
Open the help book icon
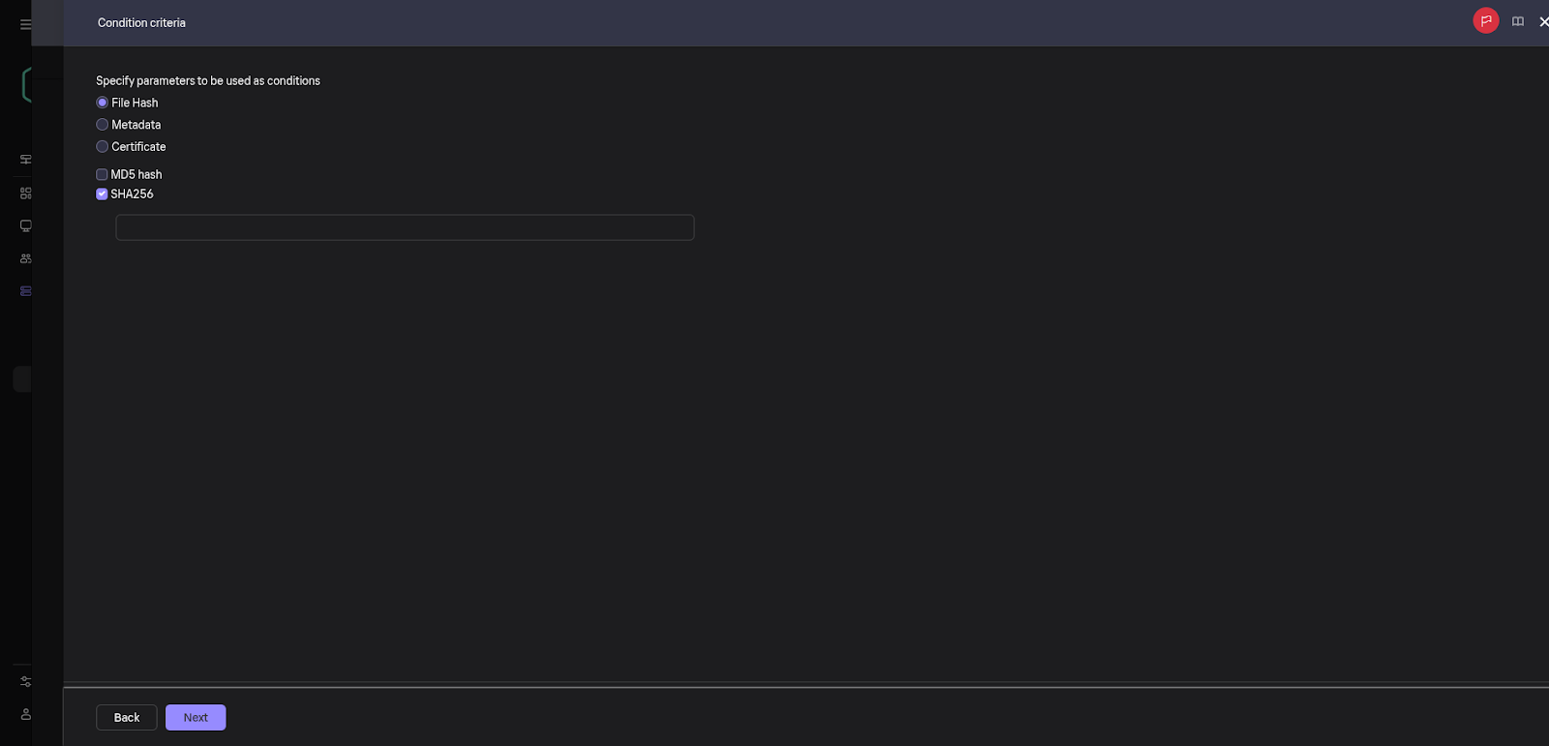pos(1518,21)
